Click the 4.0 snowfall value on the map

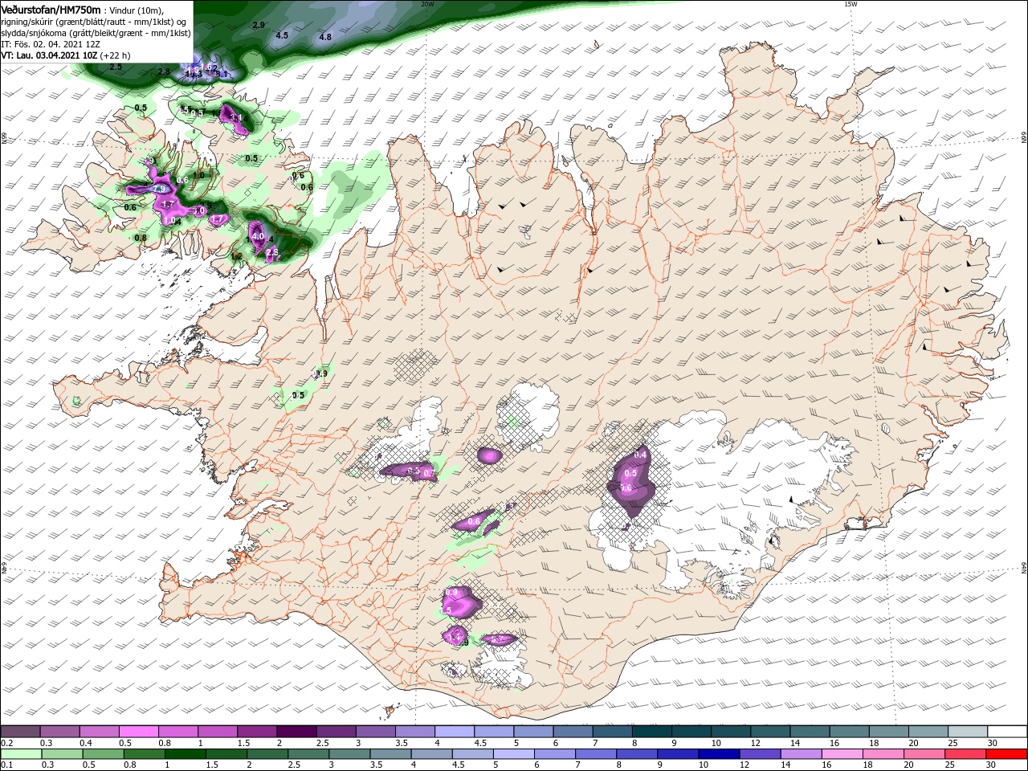click(258, 238)
